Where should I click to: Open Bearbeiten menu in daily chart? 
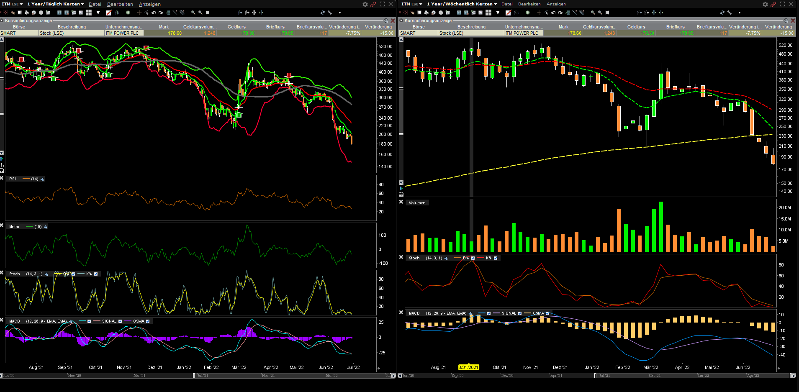[x=120, y=4]
